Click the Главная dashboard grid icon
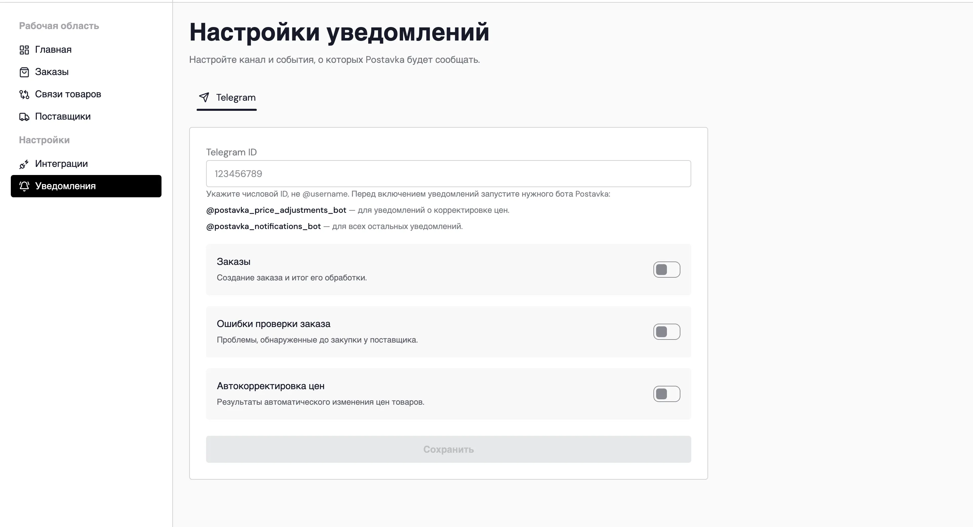The height and width of the screenshot is (527, 973). (x=24, y=50)
